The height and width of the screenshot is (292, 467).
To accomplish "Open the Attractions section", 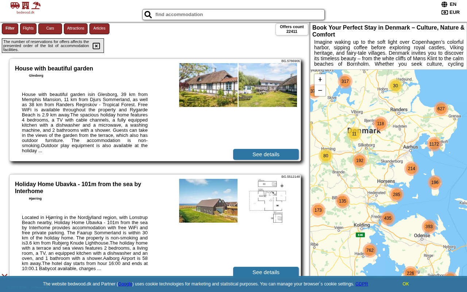I will coord(76,28).
